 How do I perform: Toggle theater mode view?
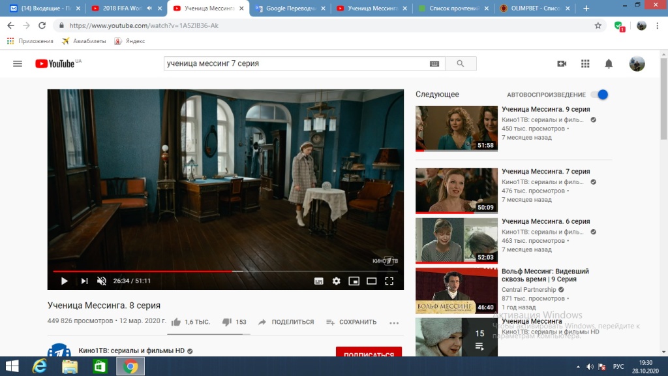click(x=371, y=281)
